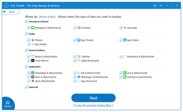Click the Voice Memos icon
The image size is (183, 112).
pos(33,60)
